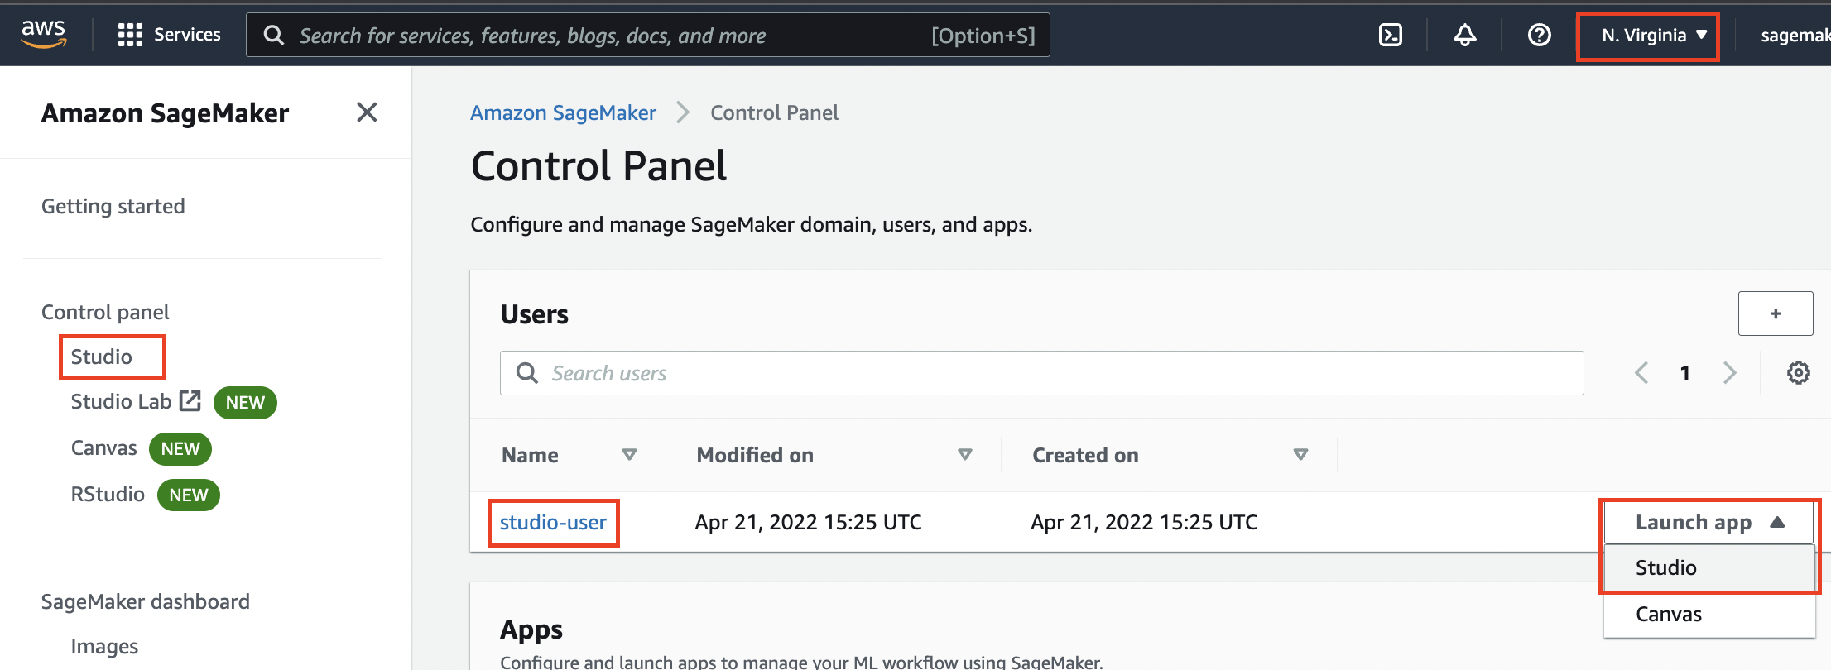Open the studio-user profile link
Image resolution: width=1831 pixels, height=670 pixels.
coord(553,523)
